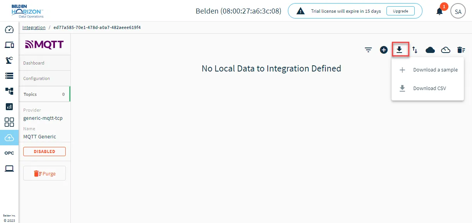Click the generic-mqtt-tcp provider value
Viewport: 472px width, 223px height.
click(43, 118)
